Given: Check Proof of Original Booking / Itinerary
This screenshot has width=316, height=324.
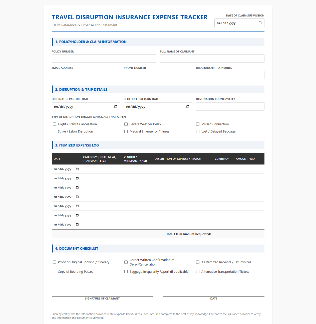Looking at the screenshot, I should pos(54,262).
